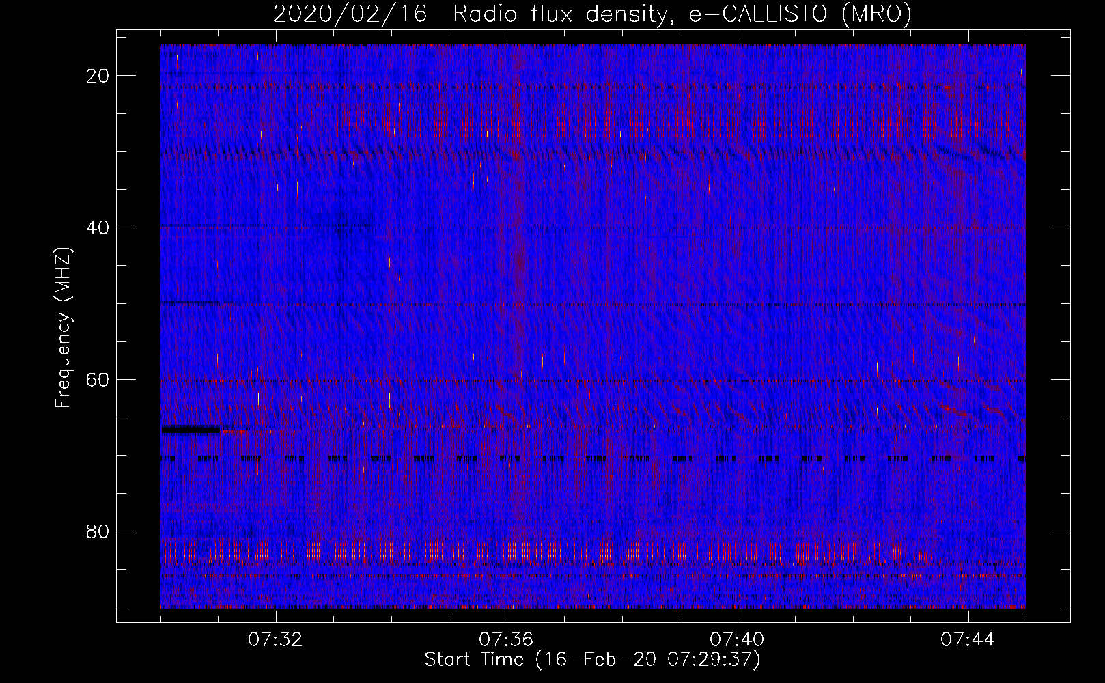Image resolution: width=1105 pixels, height=683 pixels.
Task: Click the y-axis tick label '60'
Action: pos(98,379)
